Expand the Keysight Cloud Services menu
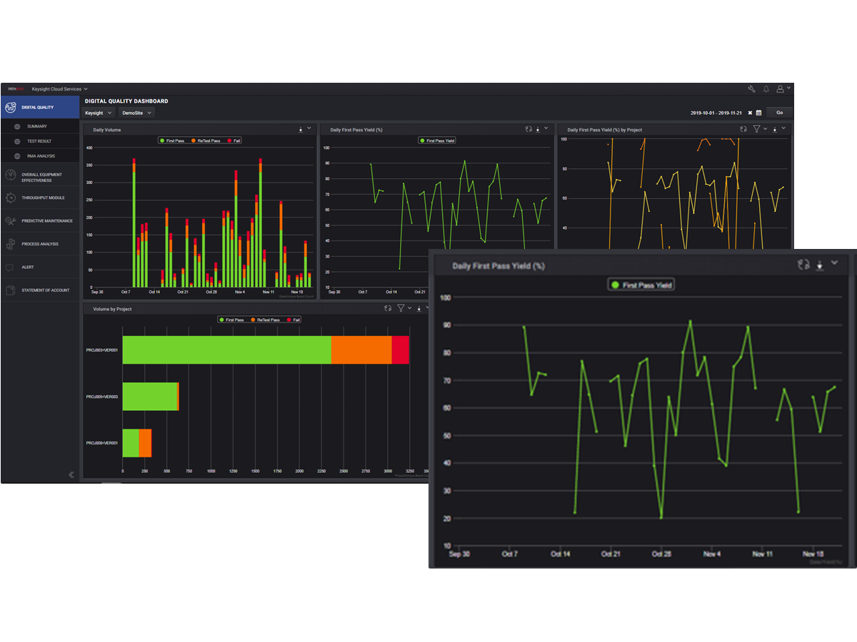Viewport: 857px width, 642px height. (x=59, y=89)
